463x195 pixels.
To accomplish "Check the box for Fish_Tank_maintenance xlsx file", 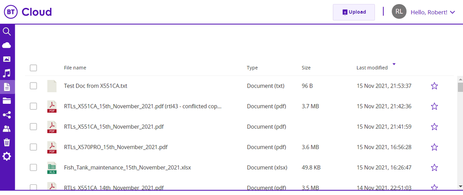I will click(33, 167).
